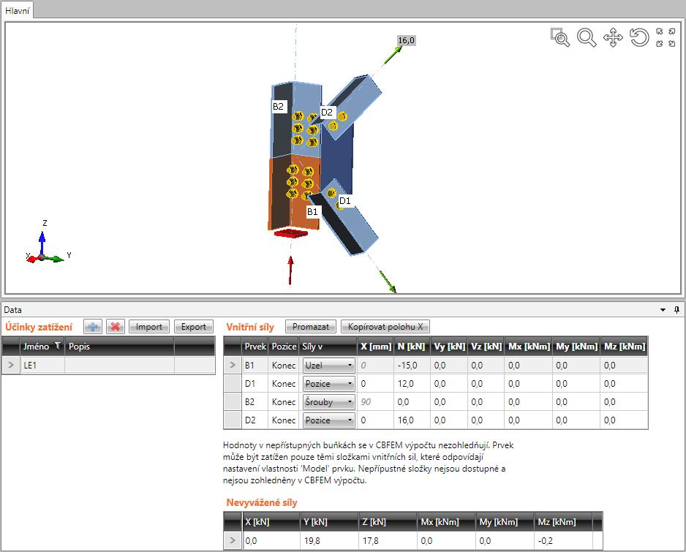Click the Vy value 0,0 in the B2 row
Screen dimensions: 686x552
[448, 402]
